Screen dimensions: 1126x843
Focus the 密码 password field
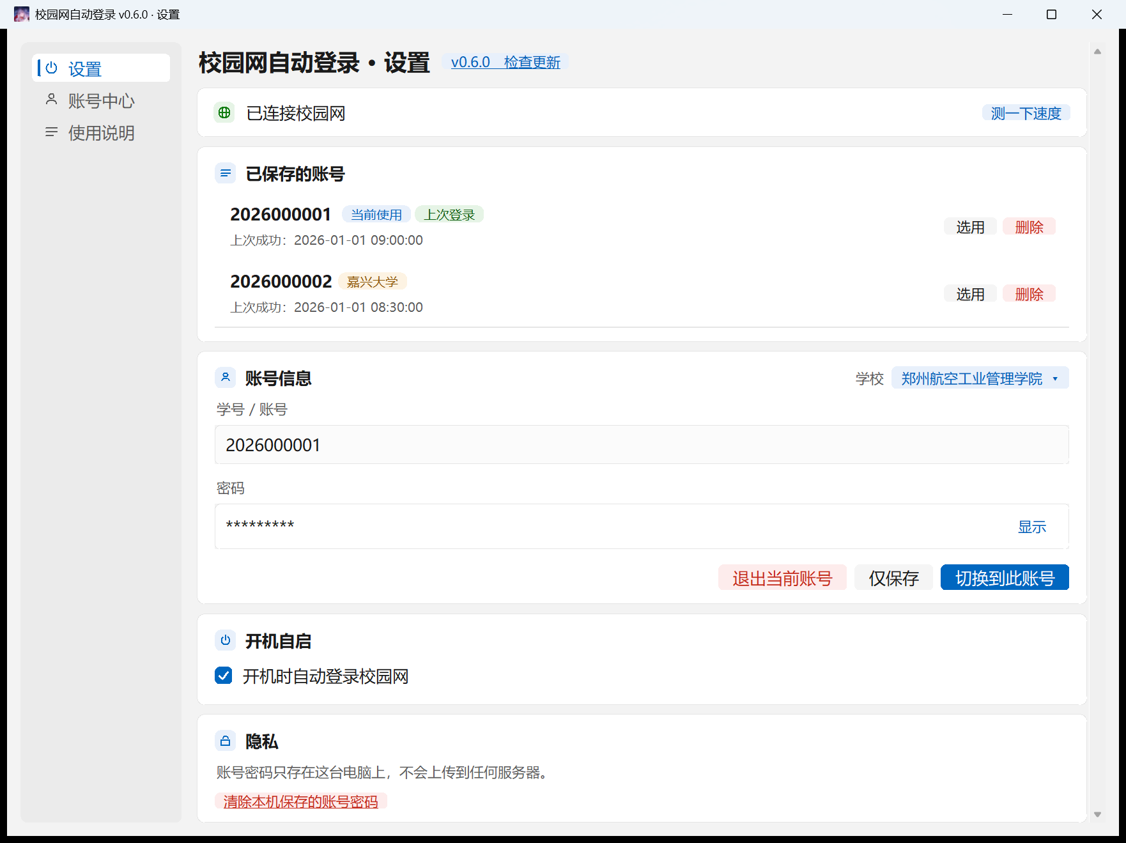point(642,526)
